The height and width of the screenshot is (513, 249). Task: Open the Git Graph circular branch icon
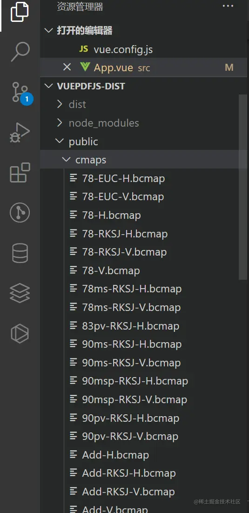pos(20,213)
